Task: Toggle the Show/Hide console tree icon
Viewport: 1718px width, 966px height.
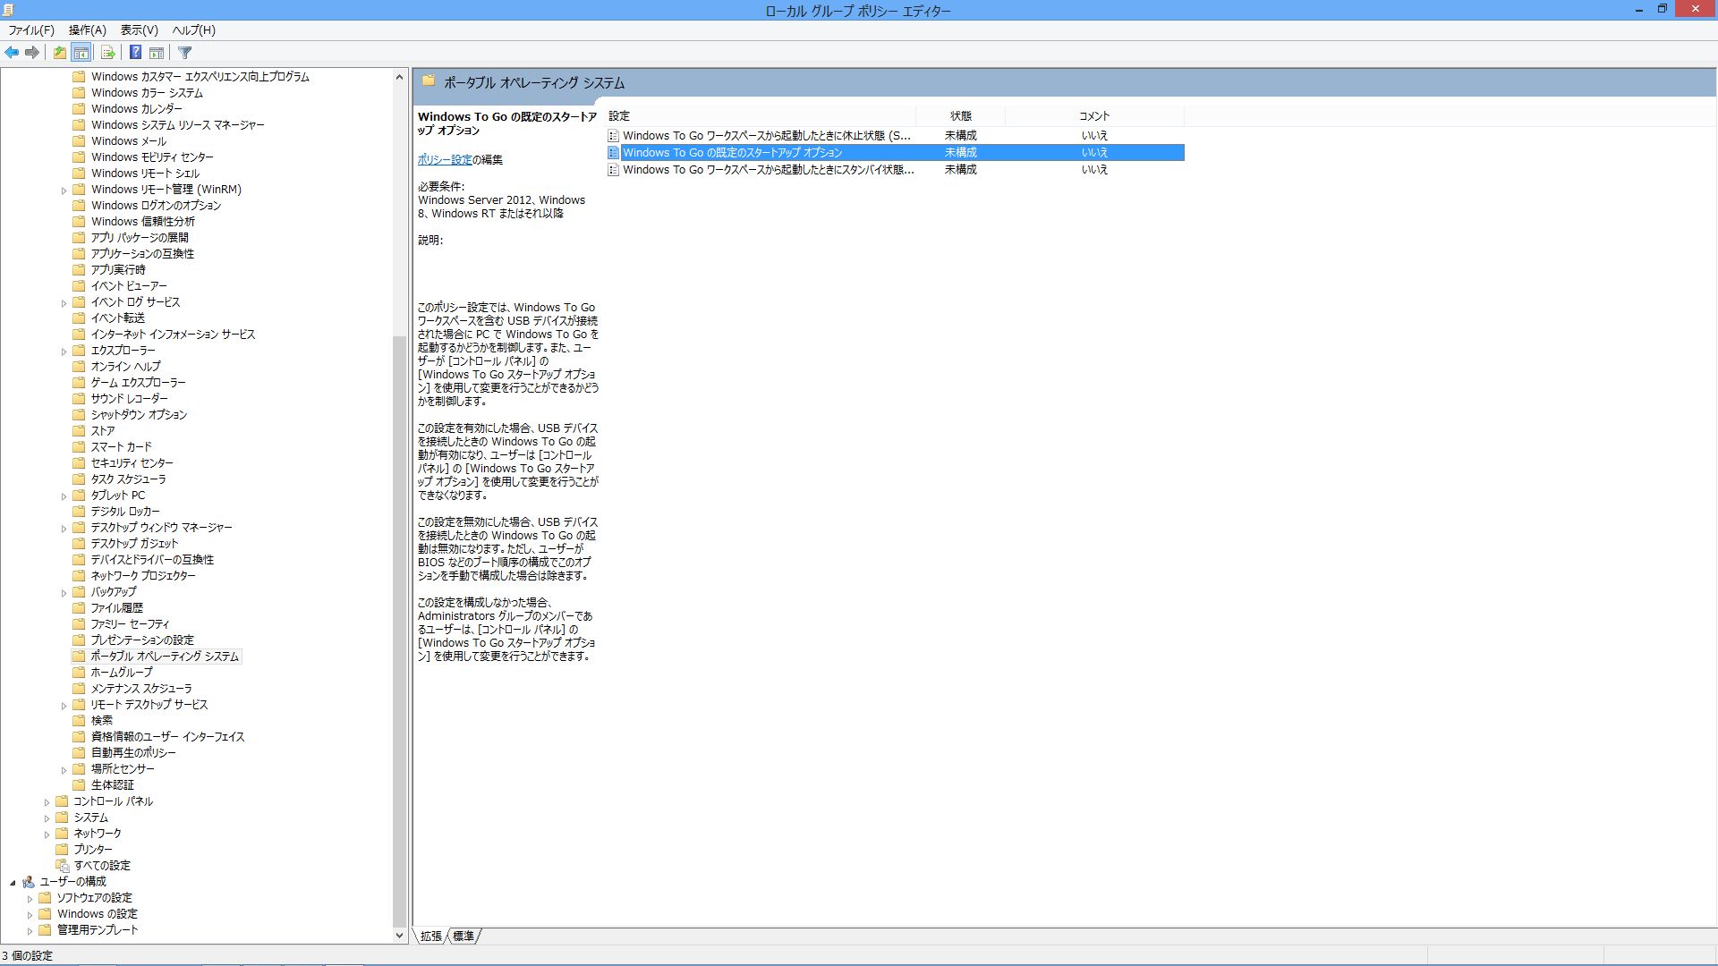Action: [81, 53]
